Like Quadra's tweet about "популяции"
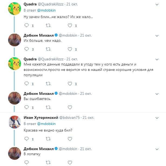 70,84
